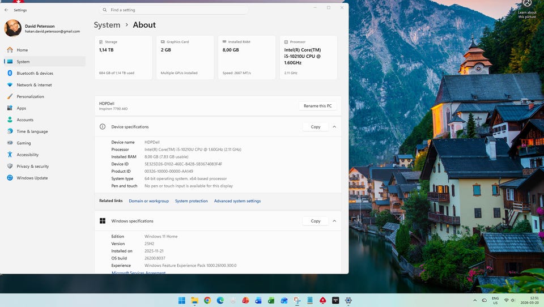Collapse the Device specifications section
Image resolution: width=544 pixels, height=307 pixels.
[x=334, y=127]
